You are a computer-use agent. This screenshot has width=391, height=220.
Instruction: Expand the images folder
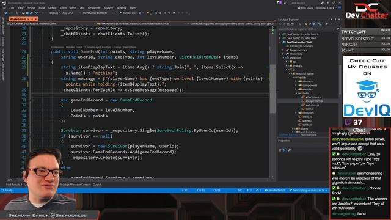(x=287, y=65)
